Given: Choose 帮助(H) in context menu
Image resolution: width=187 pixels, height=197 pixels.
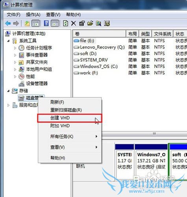Looking at the screenshot, I should point(70,158).
